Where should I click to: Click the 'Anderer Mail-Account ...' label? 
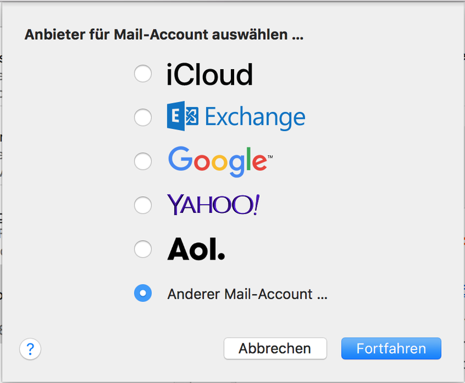247,294
